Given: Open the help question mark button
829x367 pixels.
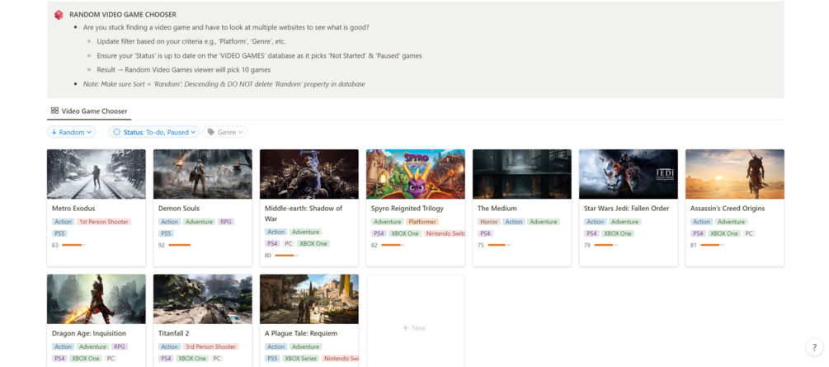Looking at the screenshot, I should pyautogui.click(x=813, y=347).
